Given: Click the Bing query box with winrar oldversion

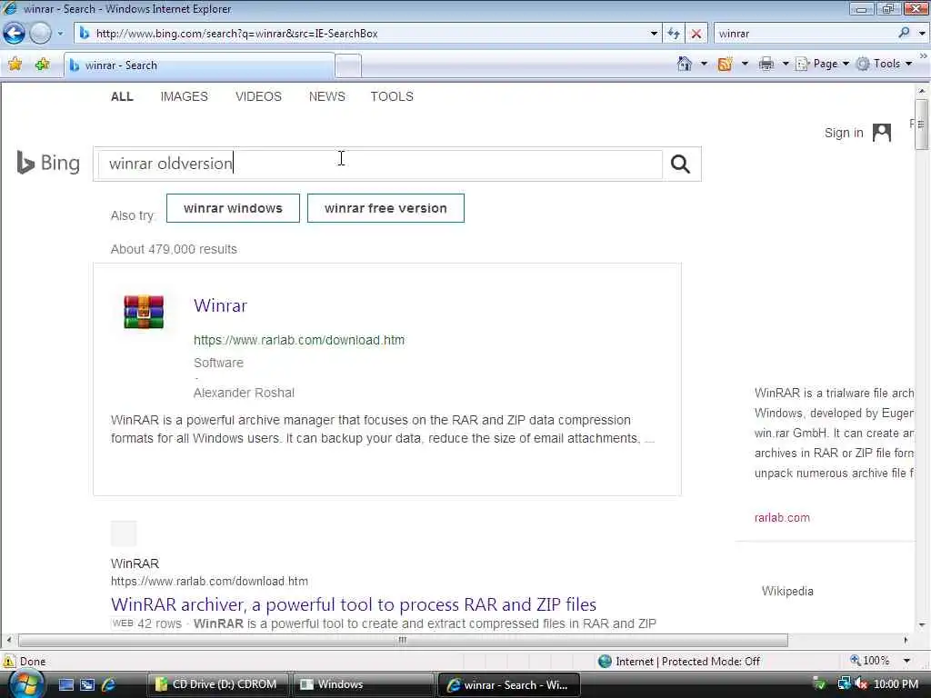Looking at the screenshot, I should (x=379, y=164).
